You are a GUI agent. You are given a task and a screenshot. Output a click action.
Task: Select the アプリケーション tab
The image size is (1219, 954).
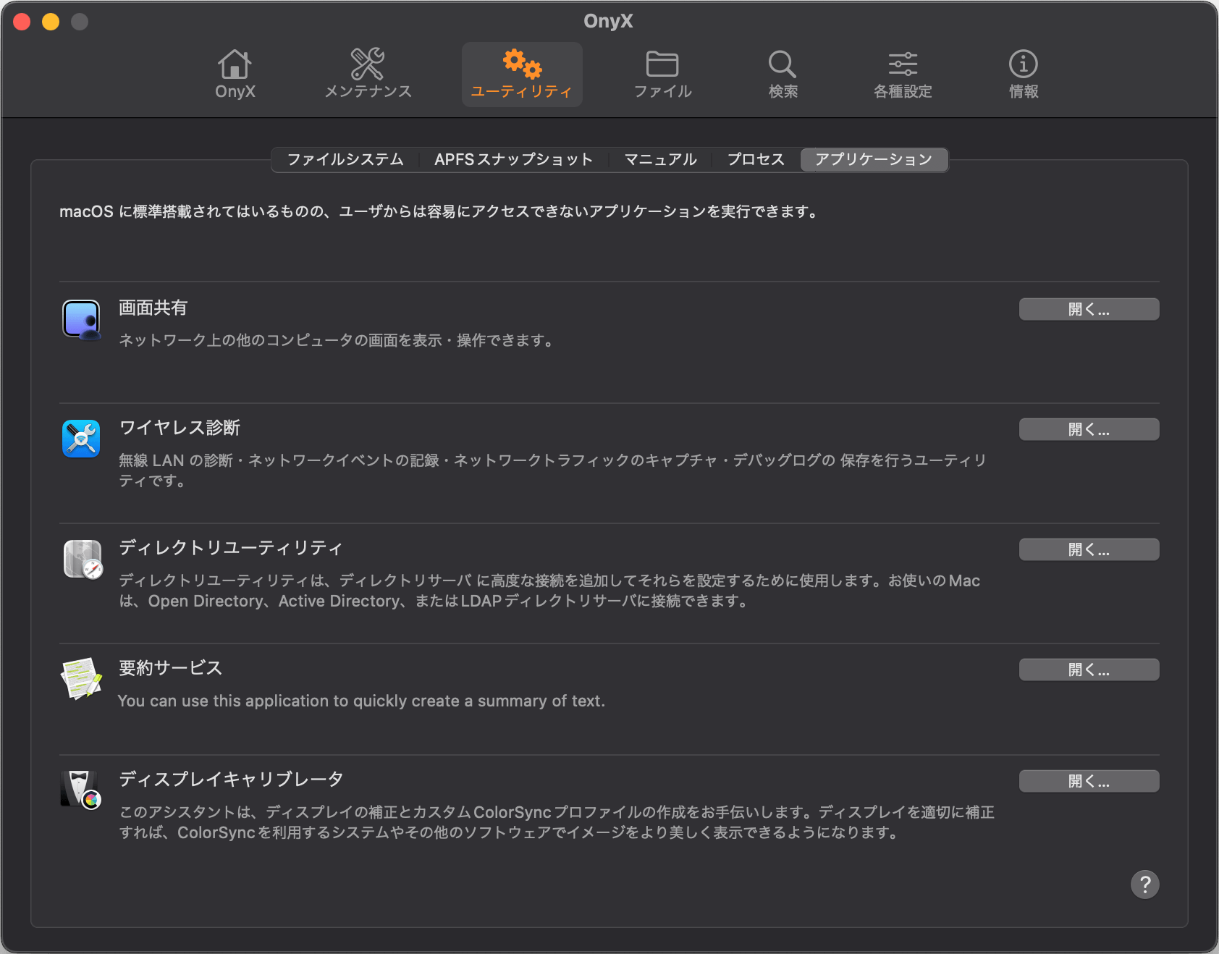tap(874, 159)
